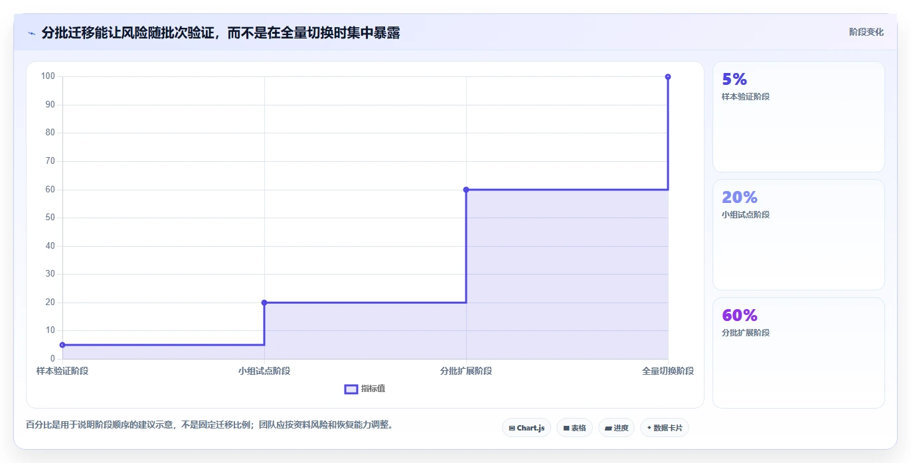Image resolution: width=911 pixels, height=463 pixels.
Task: Click y-axis tick label 100
Action: point(48,76)
